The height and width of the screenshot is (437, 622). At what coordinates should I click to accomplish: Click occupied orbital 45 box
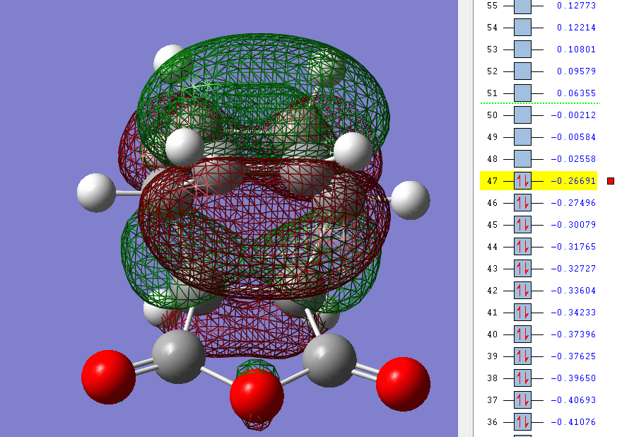click(x=522, y=225)
